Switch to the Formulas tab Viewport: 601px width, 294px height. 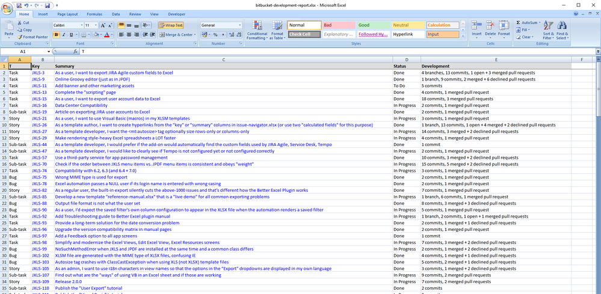point(94,14)
